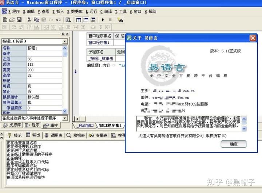The height and width of the screenshot is (193, 262).
Task: Toggle the left work panel layout icon
Action: [78, 20]
